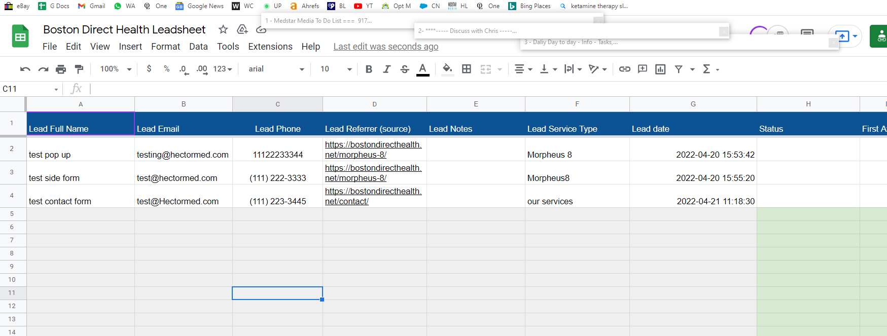Click the borders grid icon
Screen dimensions: 887x336
click(467, 69)
